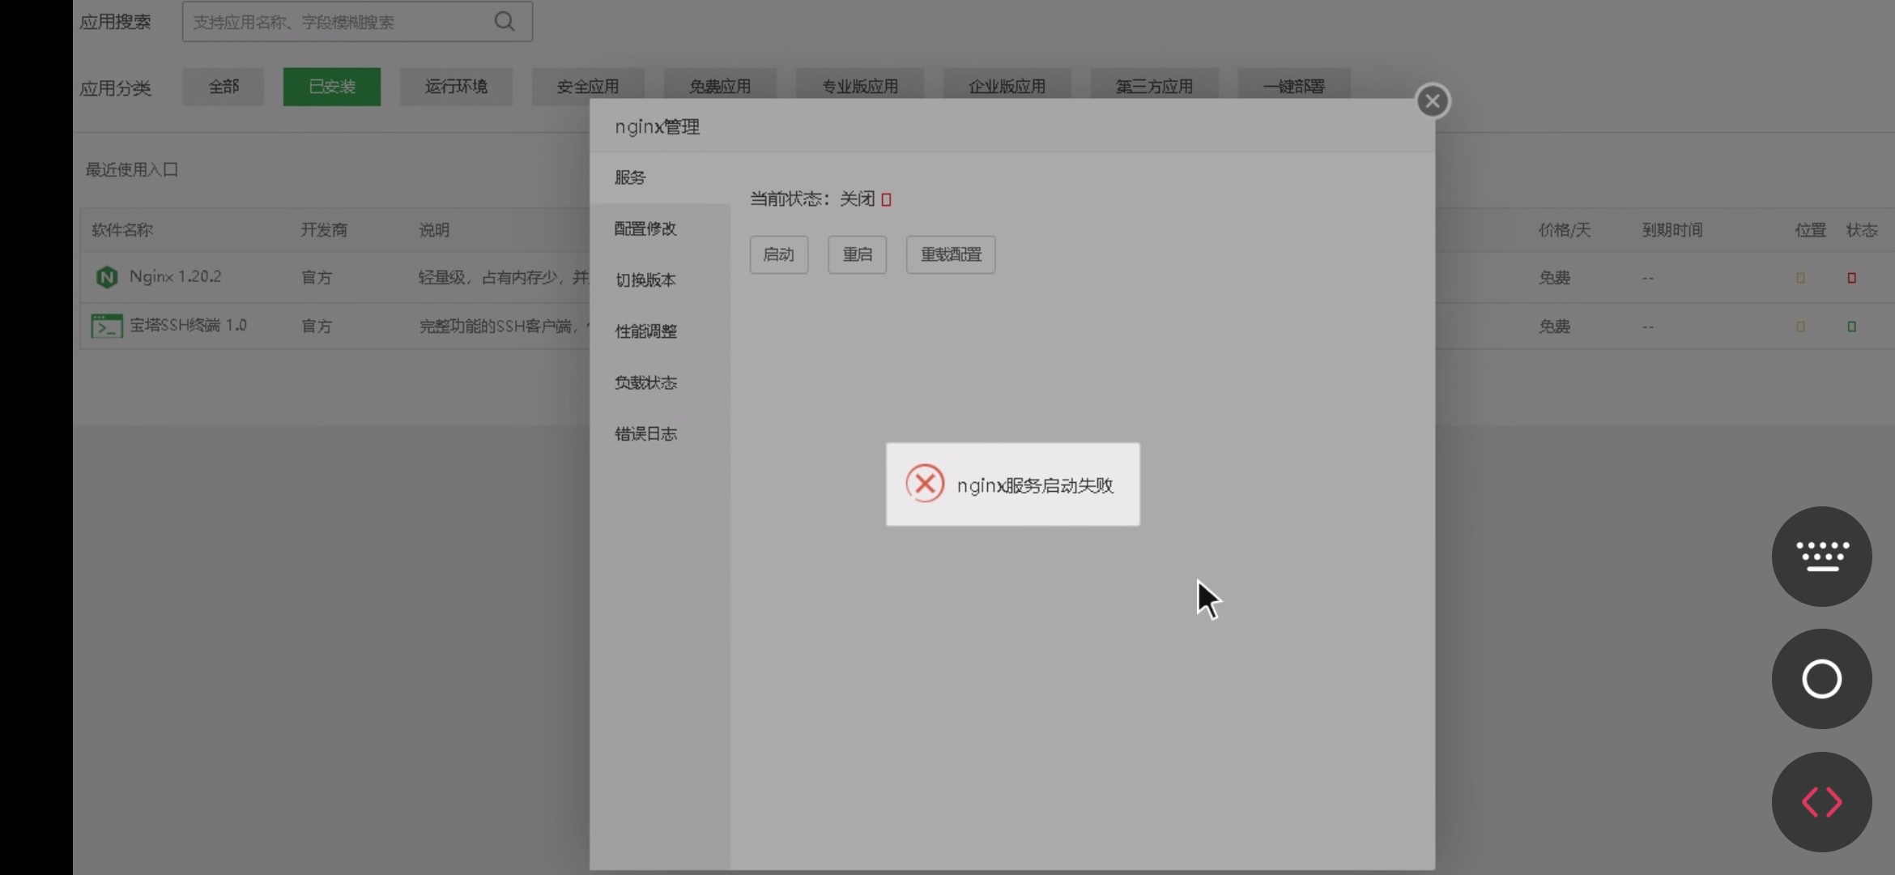
Task: Open the 负载状态 tab
Action: pyautogui.click(x=660, y=382)
